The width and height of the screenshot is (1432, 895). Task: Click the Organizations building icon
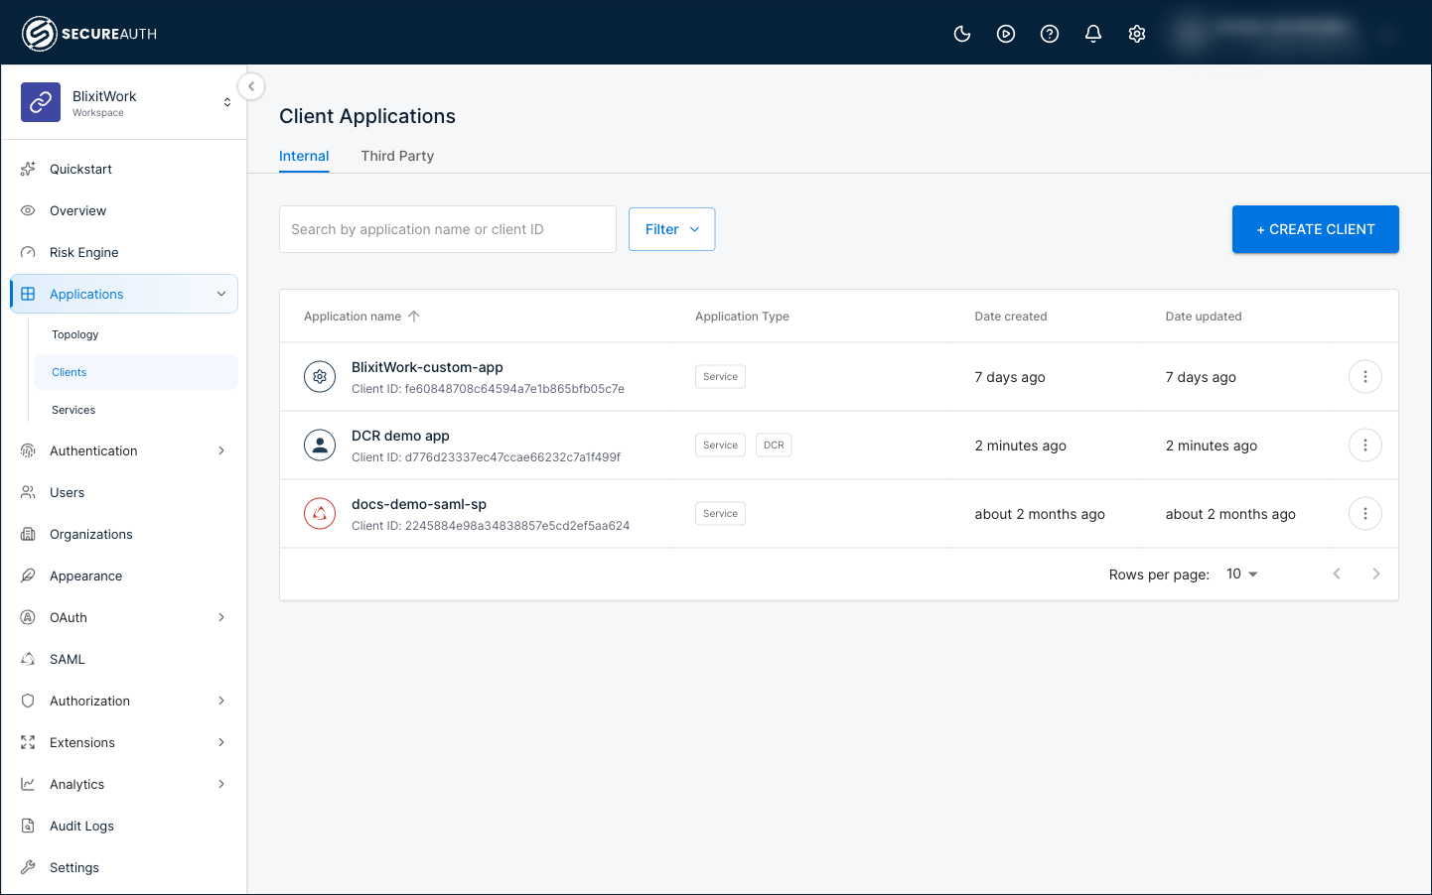click(x=28, y=534)
